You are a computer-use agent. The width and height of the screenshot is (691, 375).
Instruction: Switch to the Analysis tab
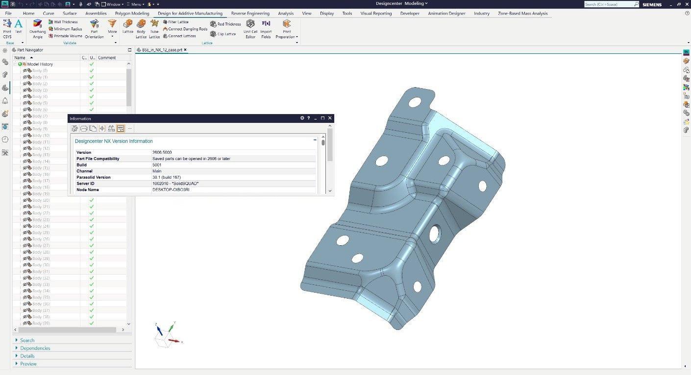tap(286, 13)
